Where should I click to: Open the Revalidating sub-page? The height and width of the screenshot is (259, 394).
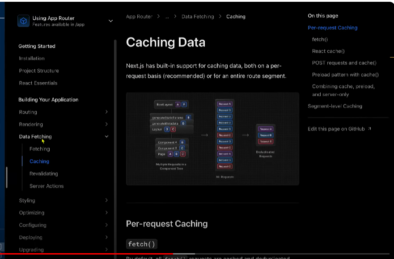pos(44,174)
